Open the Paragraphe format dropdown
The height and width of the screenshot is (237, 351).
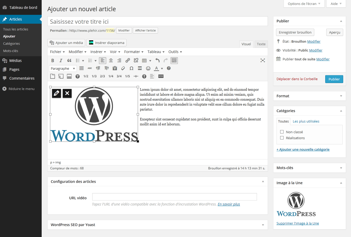click(x=63, y=68)
